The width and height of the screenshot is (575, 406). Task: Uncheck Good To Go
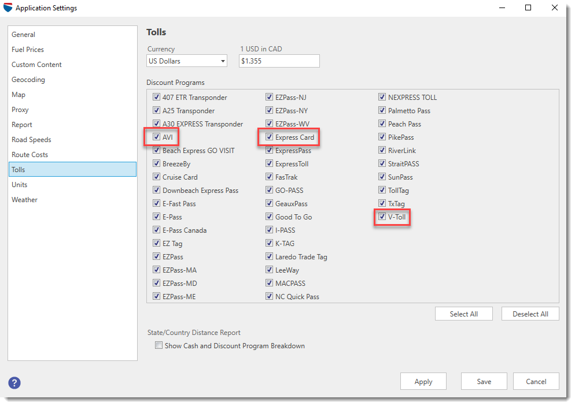(x=270, y=217)
